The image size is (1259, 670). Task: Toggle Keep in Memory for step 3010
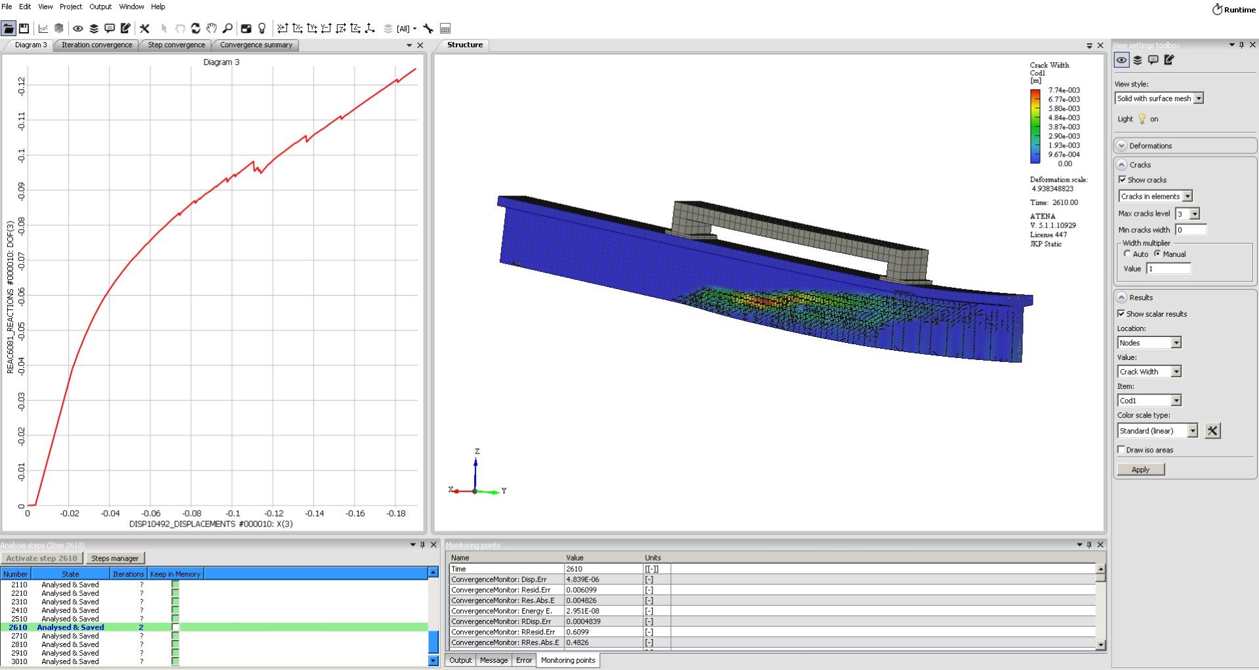(x=175, y=661)
